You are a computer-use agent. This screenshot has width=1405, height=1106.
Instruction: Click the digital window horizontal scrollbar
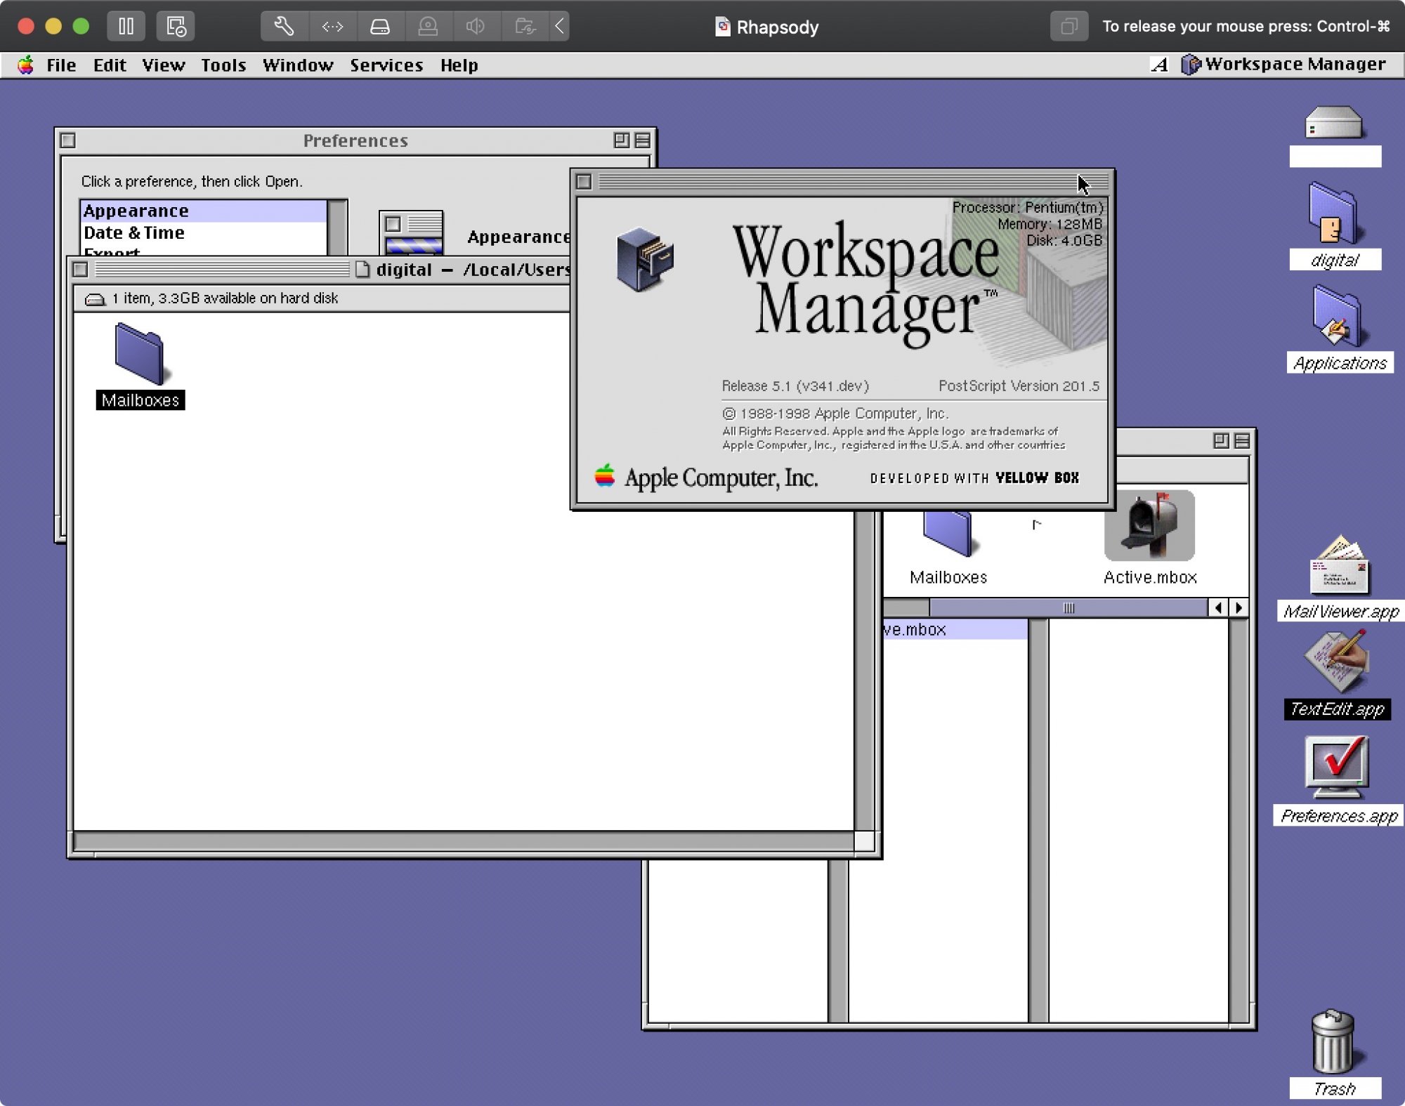464,841
